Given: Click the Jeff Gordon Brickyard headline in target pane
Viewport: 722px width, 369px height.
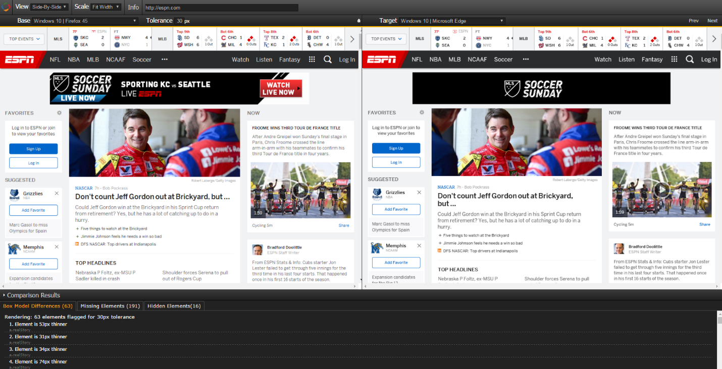Looking at the screenshot, I should point(505,200).
